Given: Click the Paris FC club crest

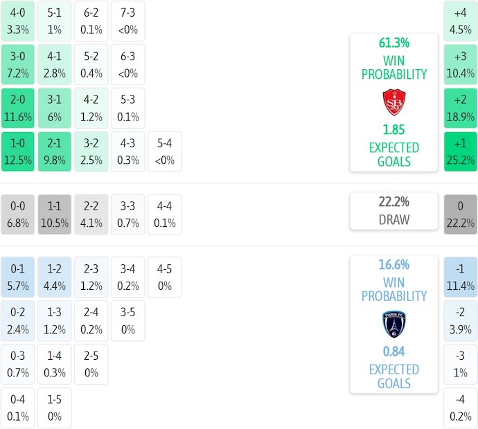Looking at the screenshot, I should pos(393,325).
